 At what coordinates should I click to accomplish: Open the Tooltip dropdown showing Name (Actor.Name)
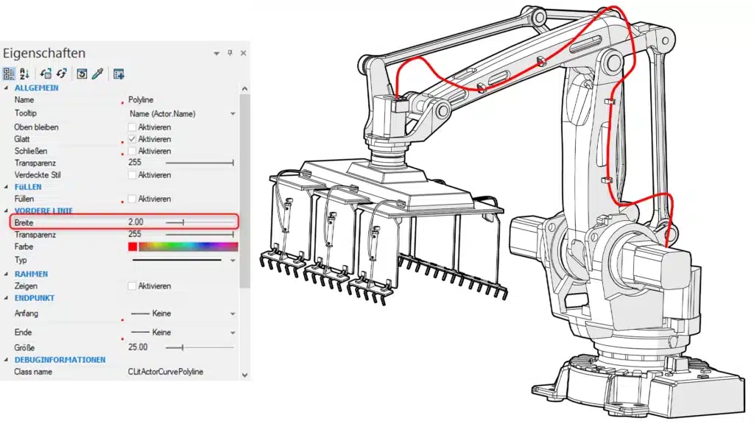[233, 114]
